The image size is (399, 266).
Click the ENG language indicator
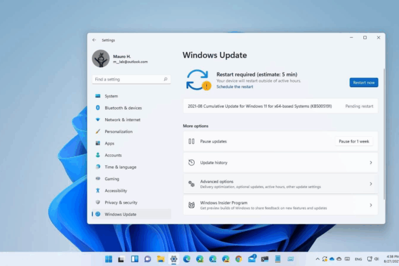[358, 259]
